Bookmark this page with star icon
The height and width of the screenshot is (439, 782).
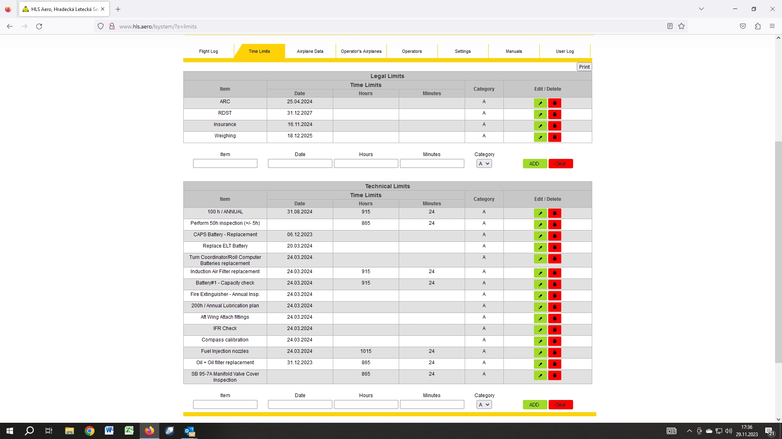pos(681,26)
